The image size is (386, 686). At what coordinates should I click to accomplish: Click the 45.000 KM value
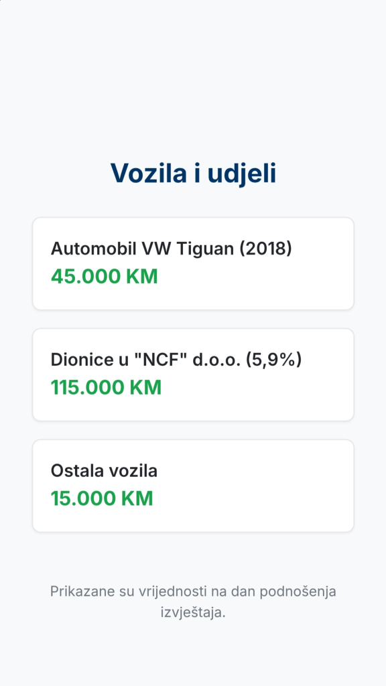coord(104,277)
